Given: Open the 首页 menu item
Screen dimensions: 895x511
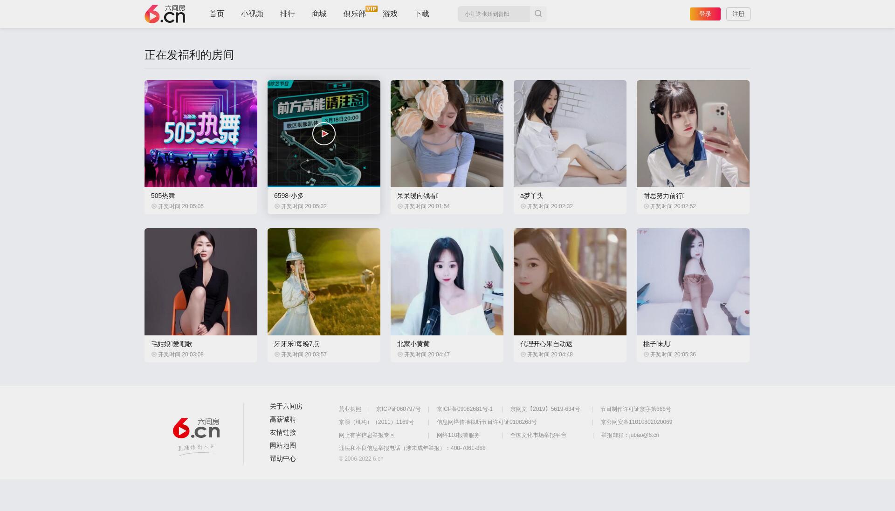Looking at the screenshot, I should point(217,14).
